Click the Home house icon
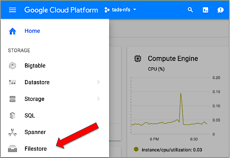The width and height of the screenshot is (230, 158). click(x=13, y=31)
